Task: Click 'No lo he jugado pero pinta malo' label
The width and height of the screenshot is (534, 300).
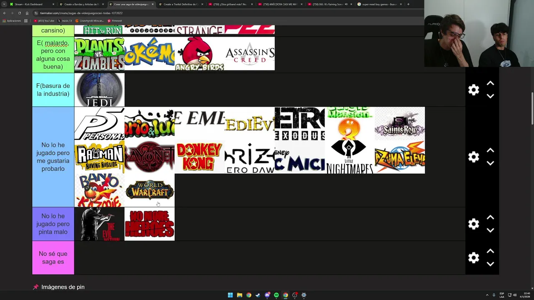Action: [x=53, y=224]
